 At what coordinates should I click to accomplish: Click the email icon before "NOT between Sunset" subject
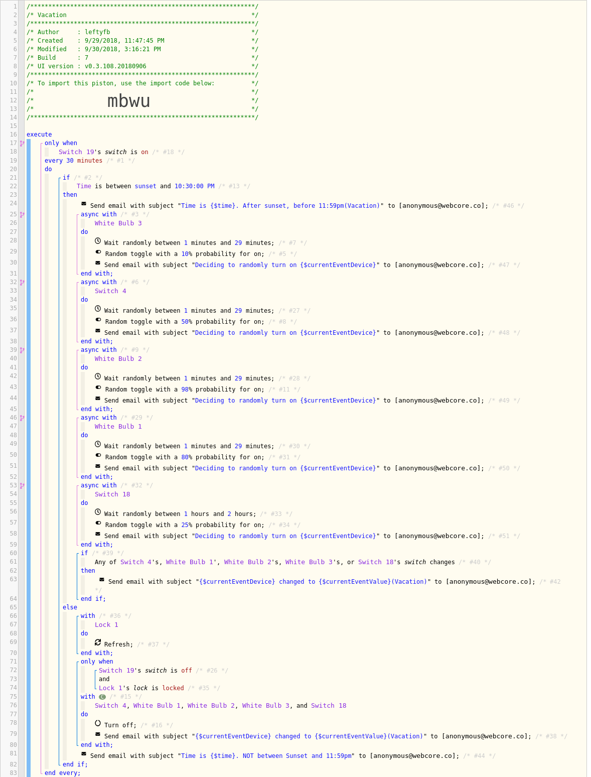coord(84,754)
